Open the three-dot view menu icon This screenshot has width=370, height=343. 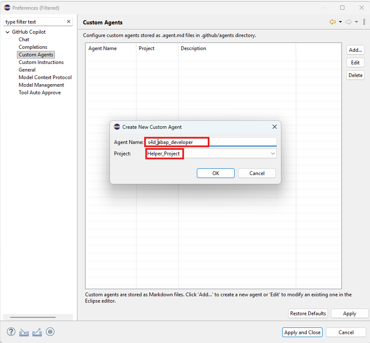(x=364, y=22)
